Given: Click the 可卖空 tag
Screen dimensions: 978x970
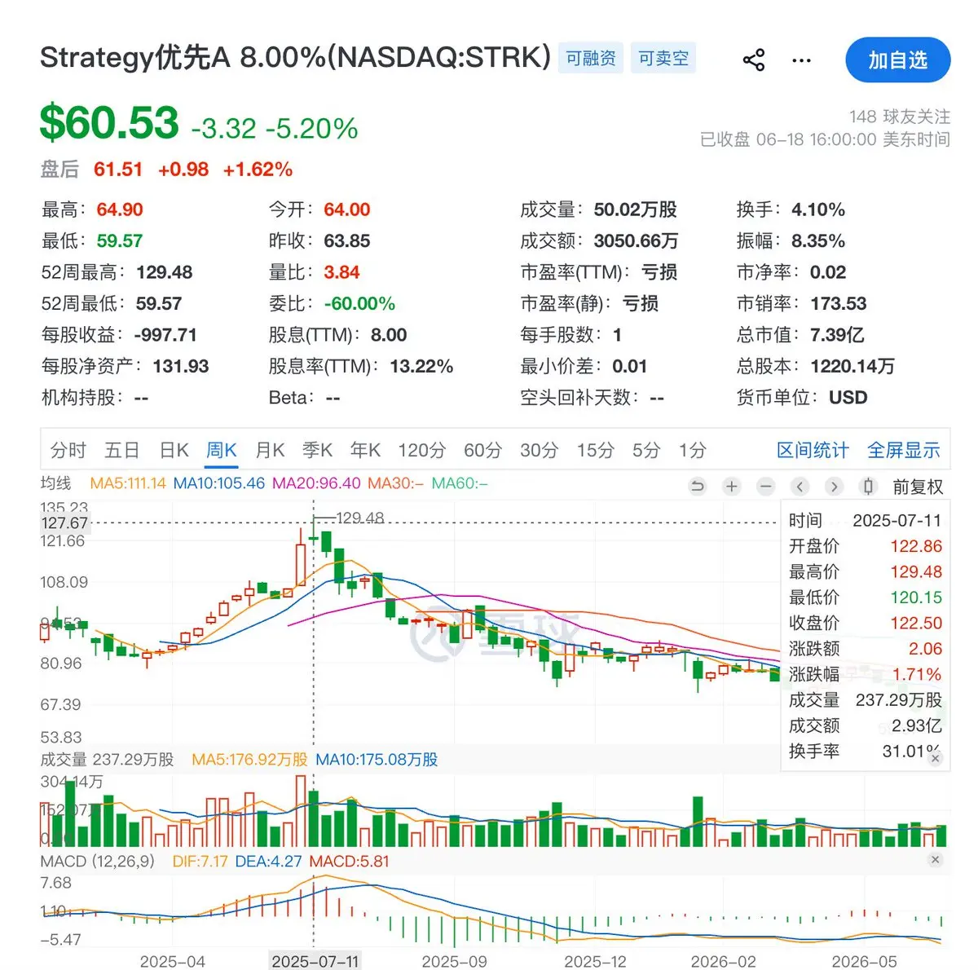Looking at the screenshot, I should click(x=663, y=59).
